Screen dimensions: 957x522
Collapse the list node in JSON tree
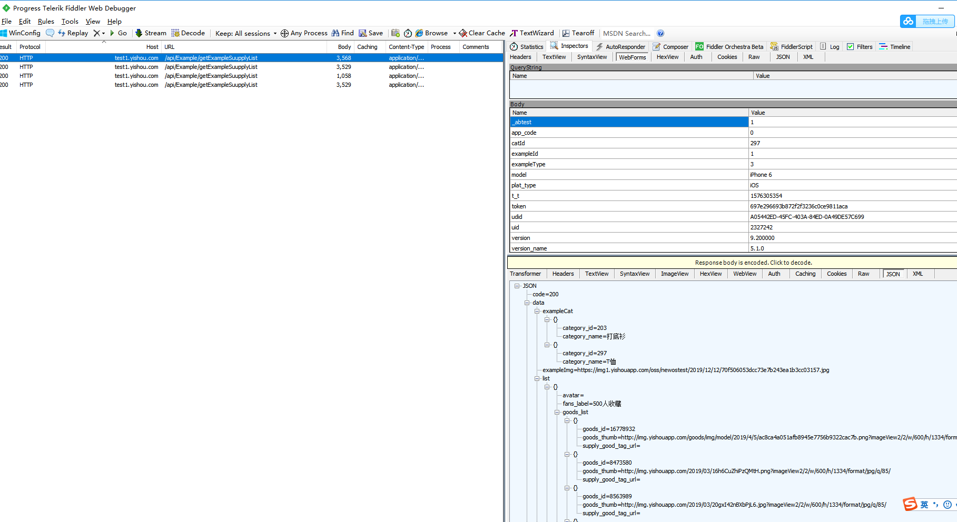coord(537,378)
